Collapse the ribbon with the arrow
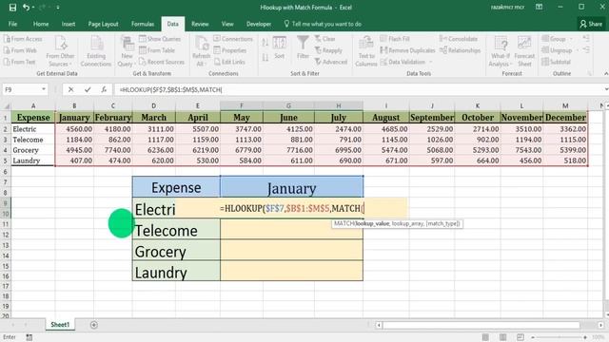This screenshot has height=342, width=609. click(606, 73)
